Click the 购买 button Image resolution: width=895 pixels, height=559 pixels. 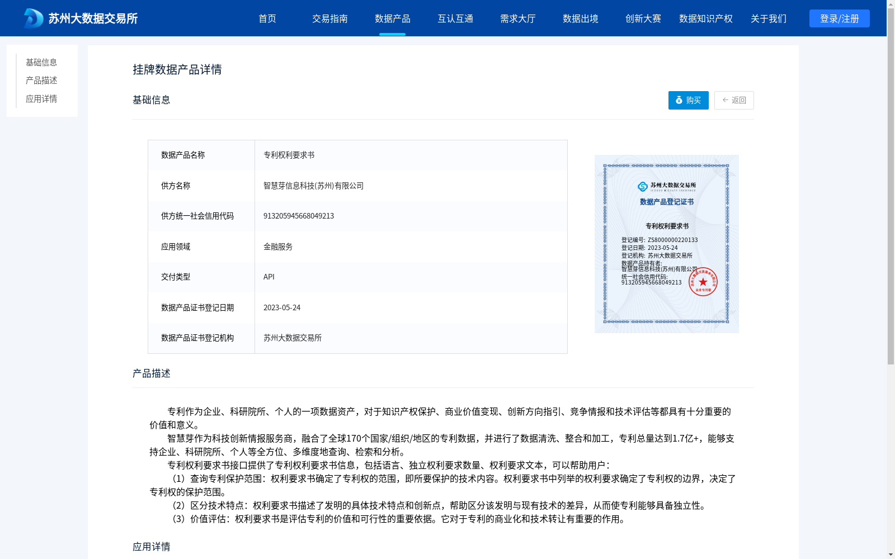688,100
